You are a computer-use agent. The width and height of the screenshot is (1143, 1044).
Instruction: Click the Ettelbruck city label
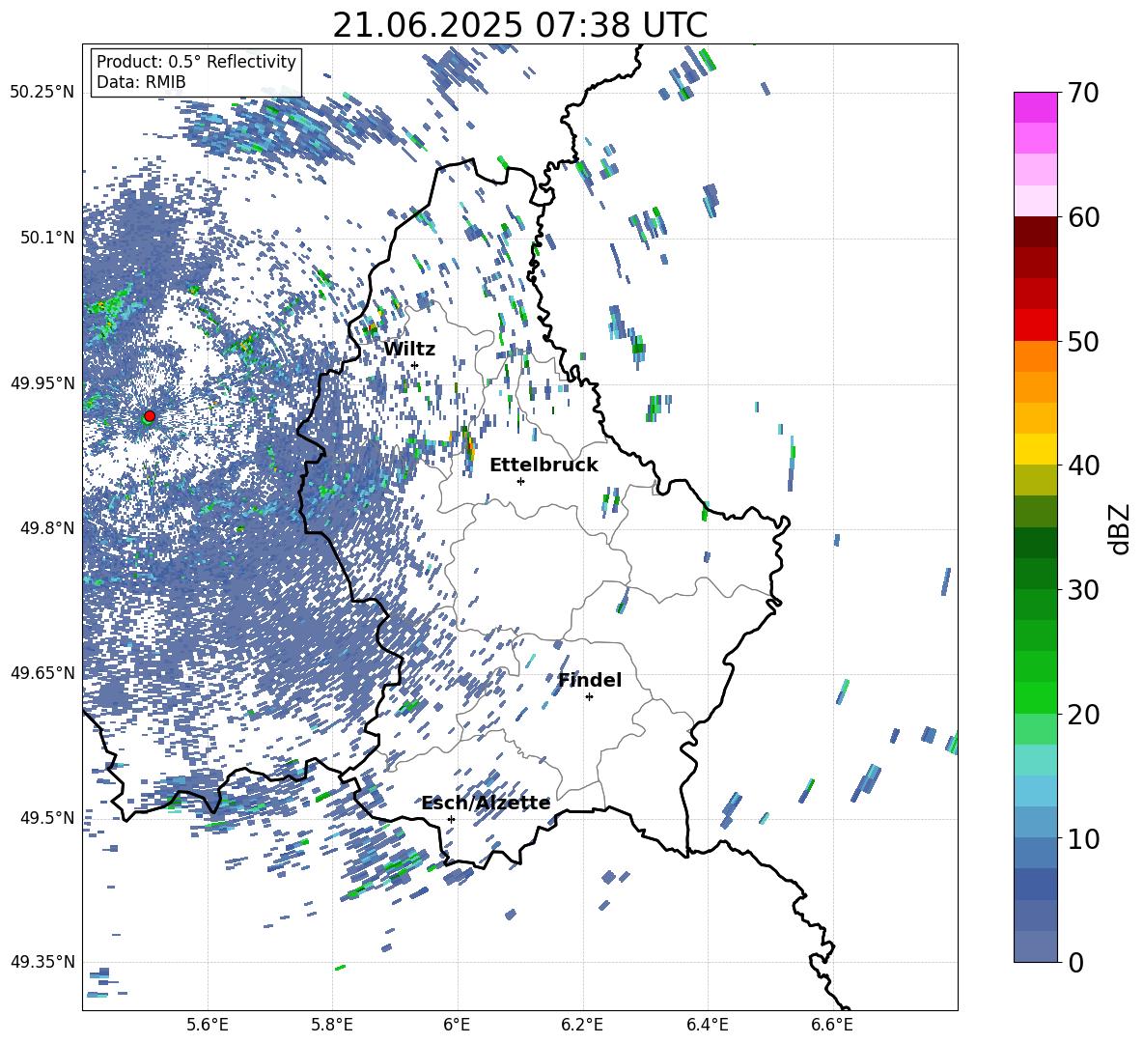[x=544, y=466]
